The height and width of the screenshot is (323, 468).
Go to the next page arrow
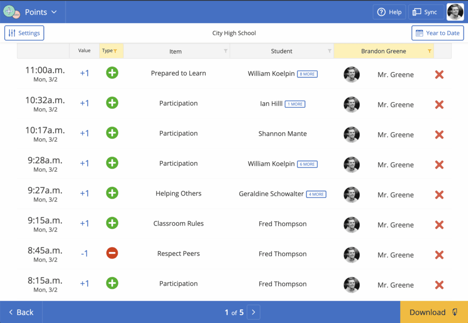coord(253,312)
